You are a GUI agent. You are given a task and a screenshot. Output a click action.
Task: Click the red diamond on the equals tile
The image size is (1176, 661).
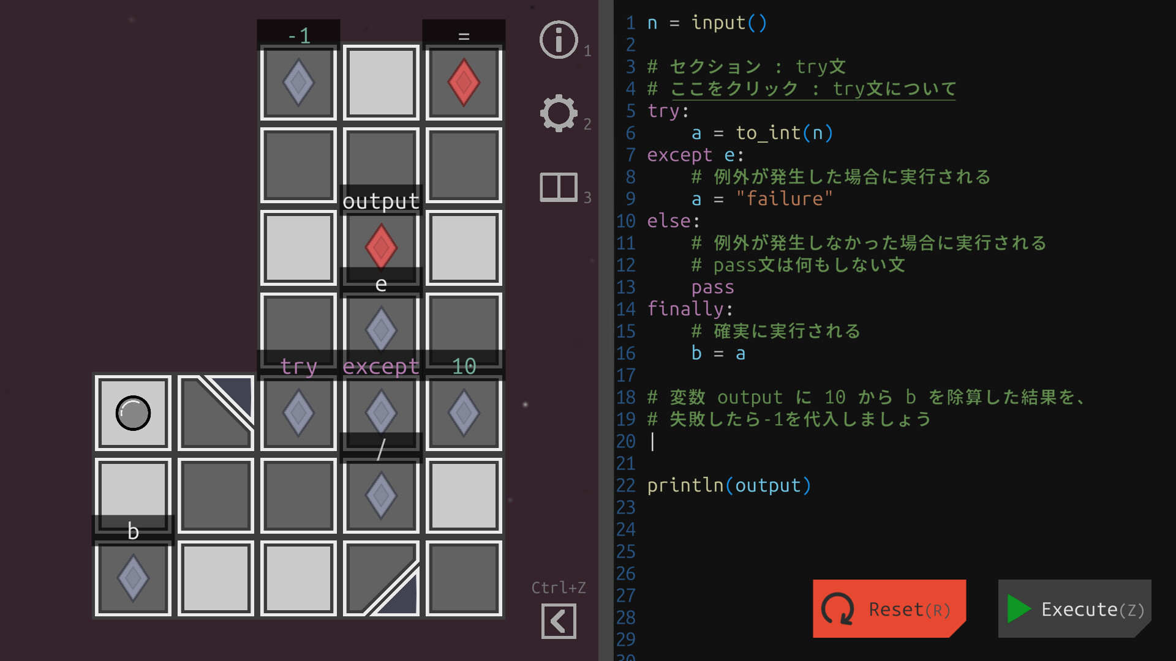(x=464, y=83)
